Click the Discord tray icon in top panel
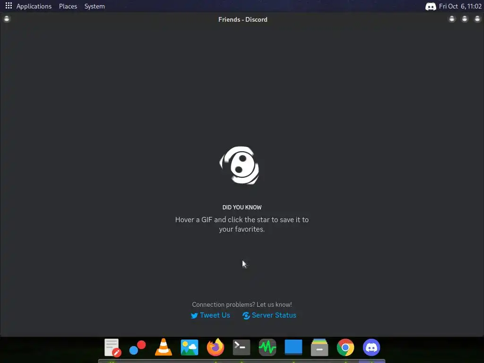This screenshot has height=363, width=484. point(431,7)
